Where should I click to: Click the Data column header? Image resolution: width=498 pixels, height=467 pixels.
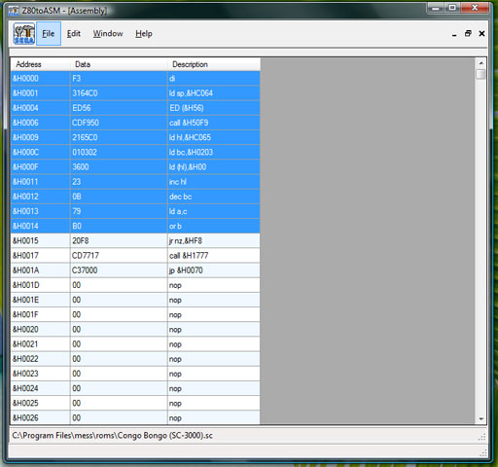click(119, 64)
